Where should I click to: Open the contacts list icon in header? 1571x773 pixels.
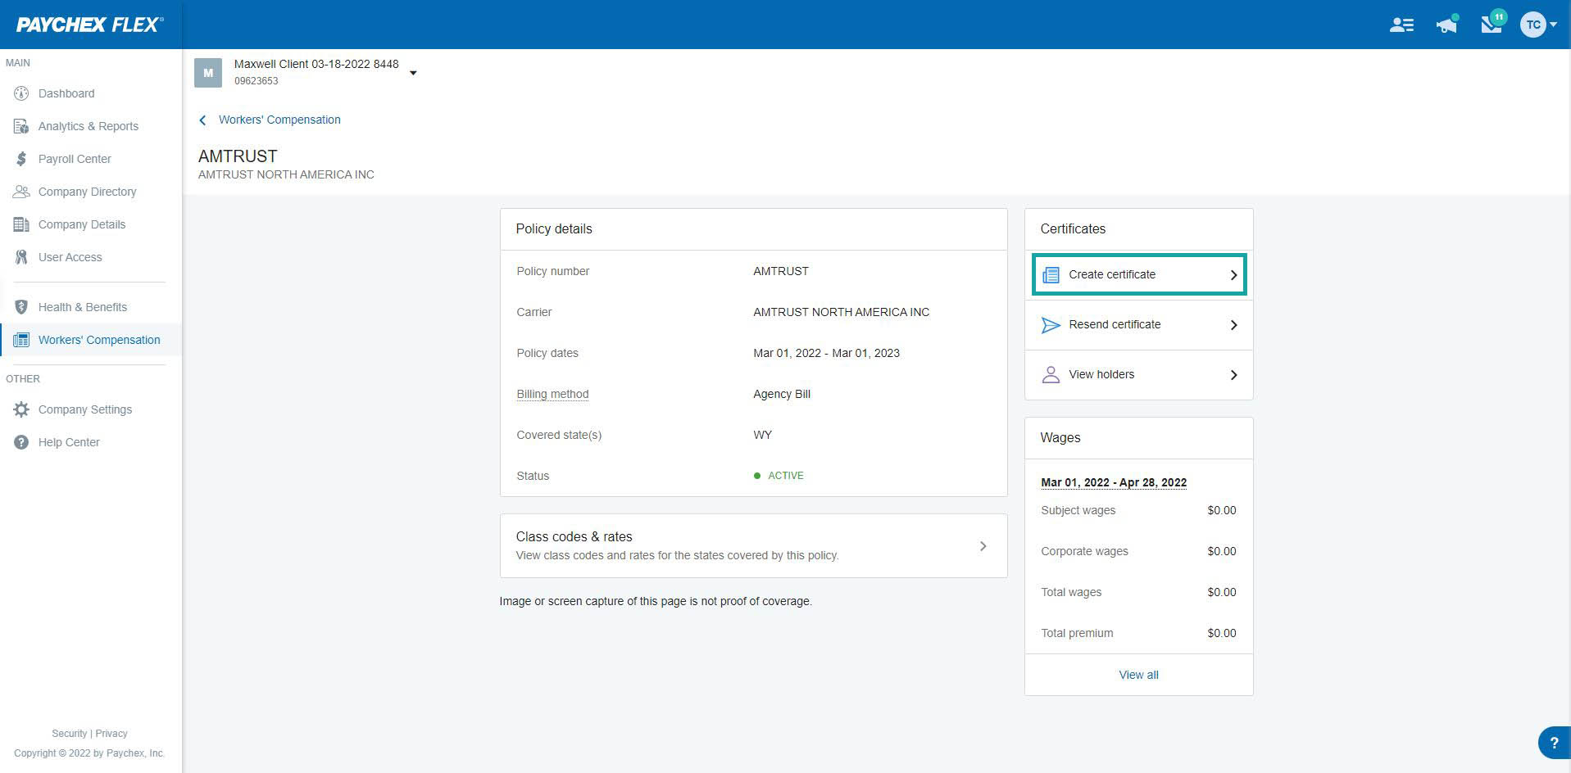point(1401,25)
